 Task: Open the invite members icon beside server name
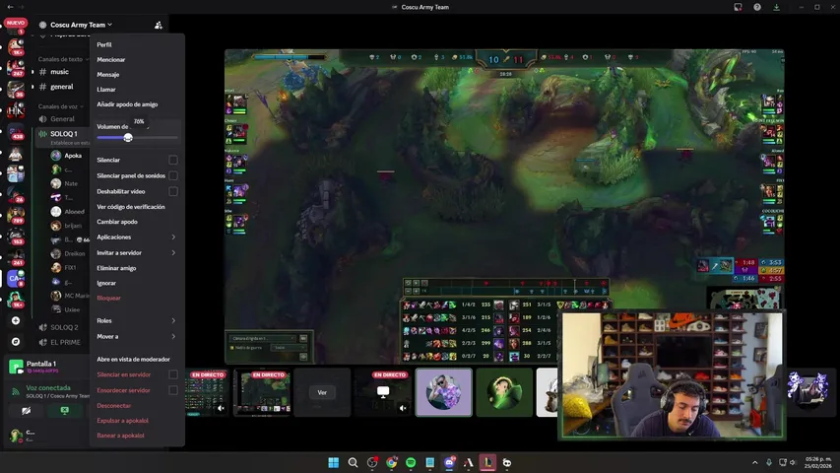coord(158,25)
